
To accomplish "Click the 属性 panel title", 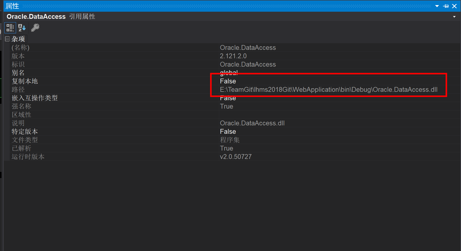I will point(12,6).
